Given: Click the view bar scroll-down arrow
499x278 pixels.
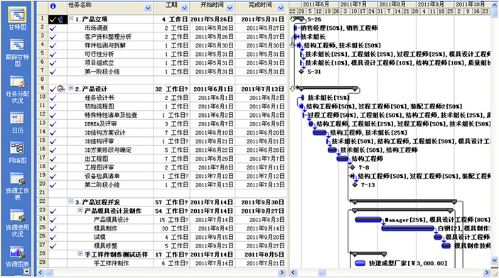Looking at the screenshot, I should click(x=27, y=272).
